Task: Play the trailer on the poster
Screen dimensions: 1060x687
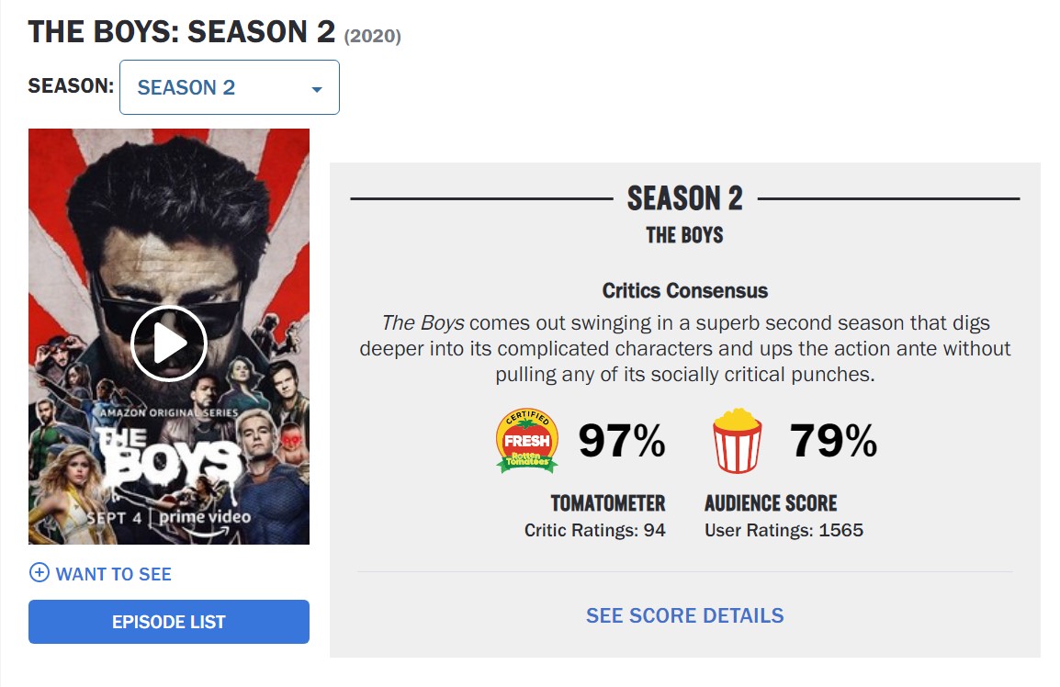Action: [x=169, y=343]
